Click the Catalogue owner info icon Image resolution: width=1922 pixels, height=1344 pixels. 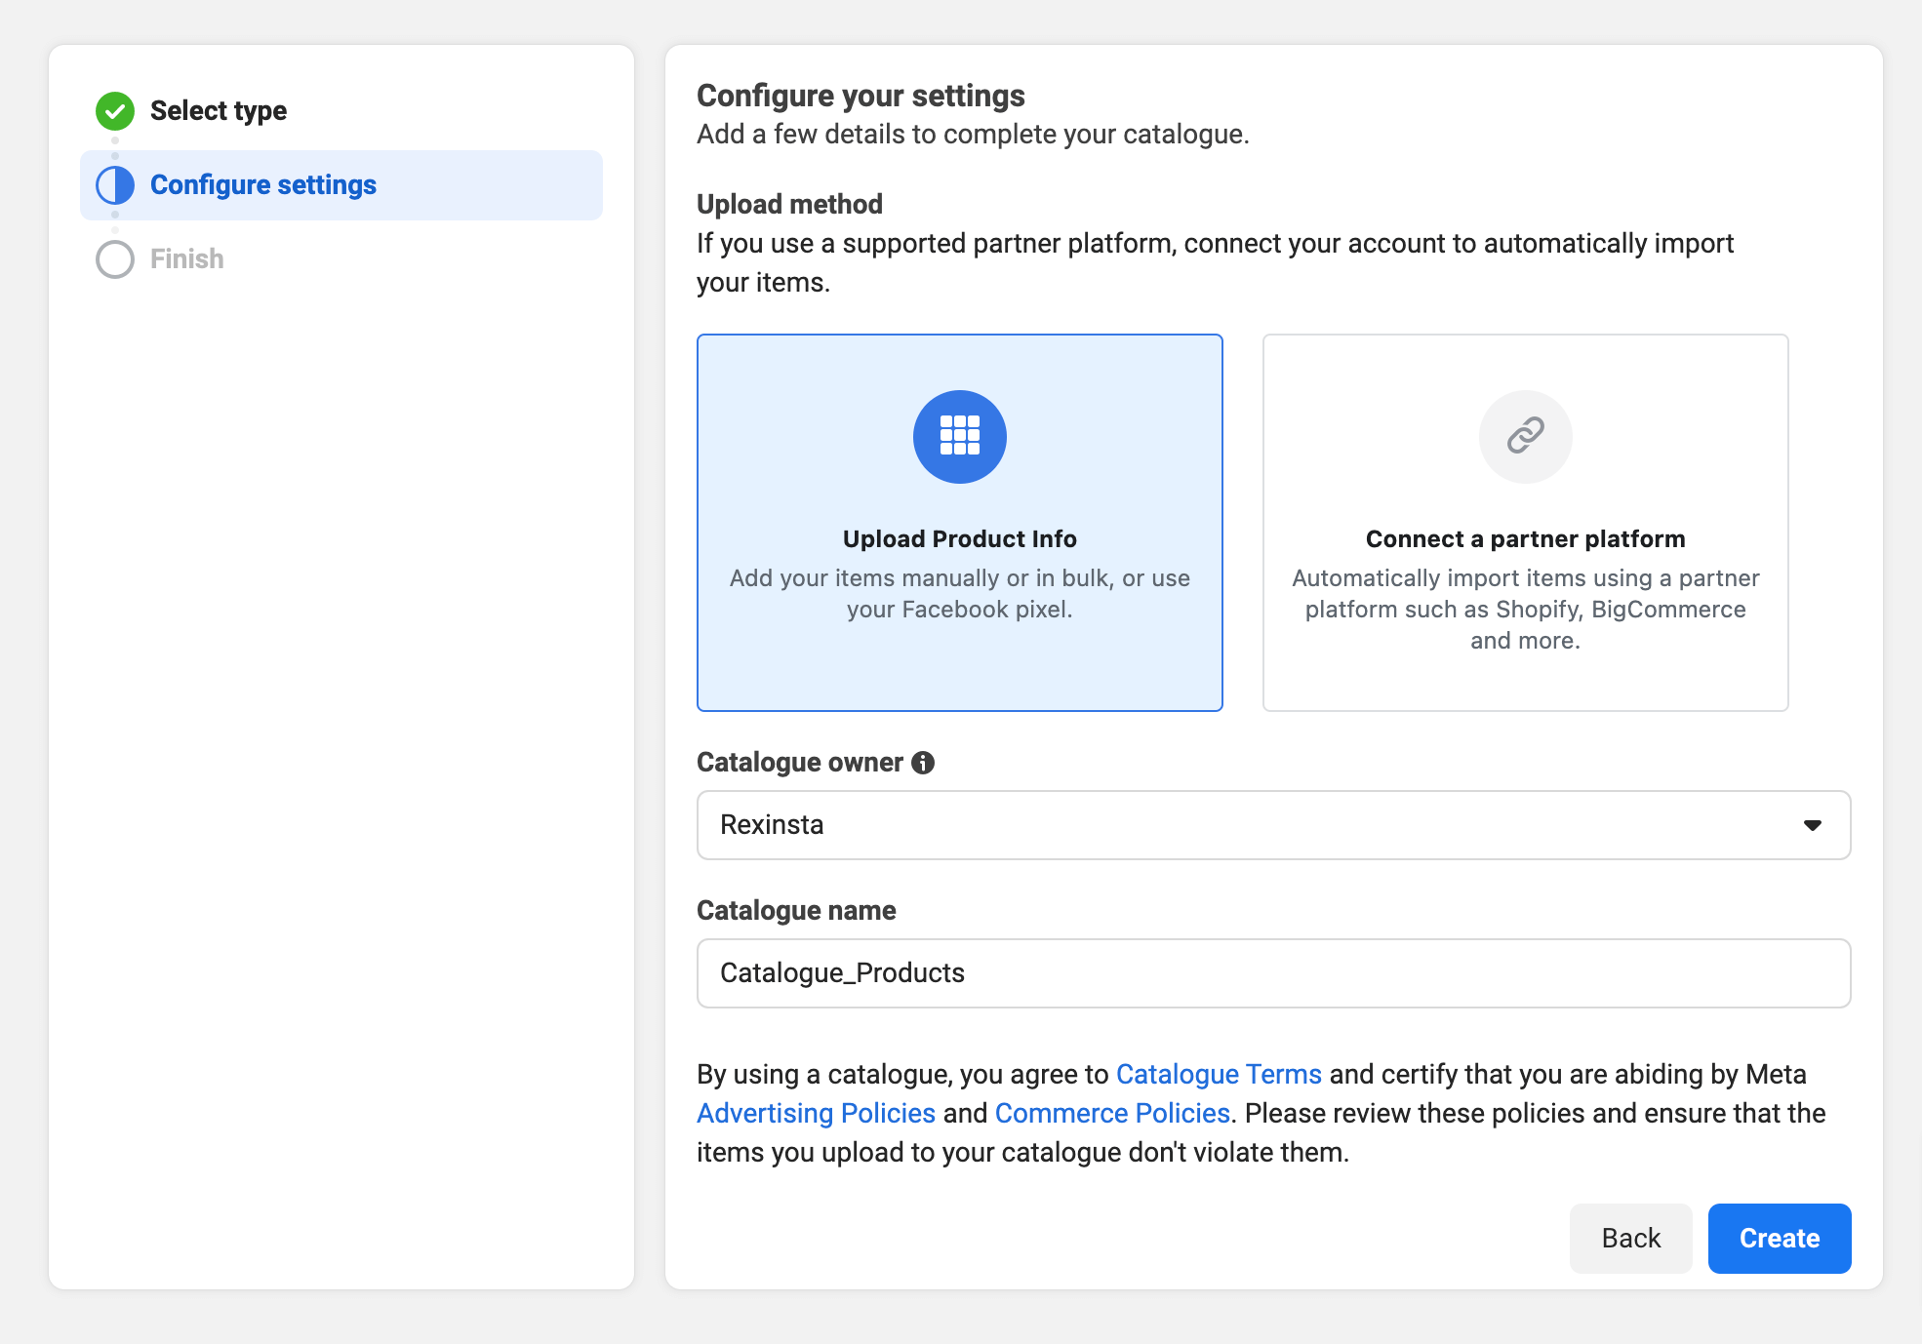coord(923,763)
